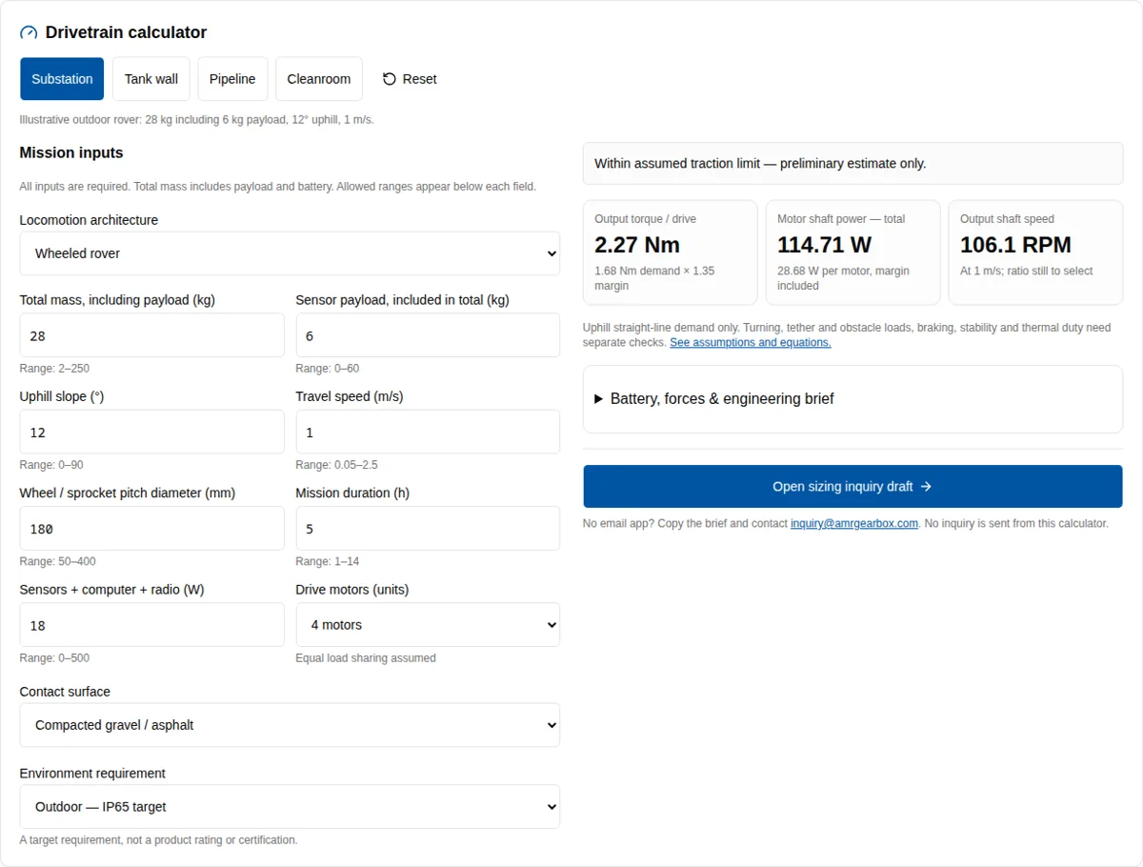
Task: Click the arrow icon on sizing inquiry button
Action: [926, 487]
